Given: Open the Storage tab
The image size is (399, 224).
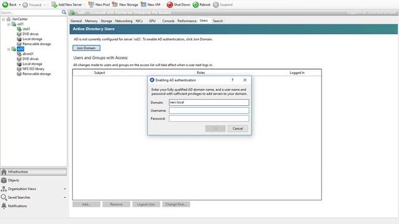Looking at the screenshot, I should pos(106,21).
